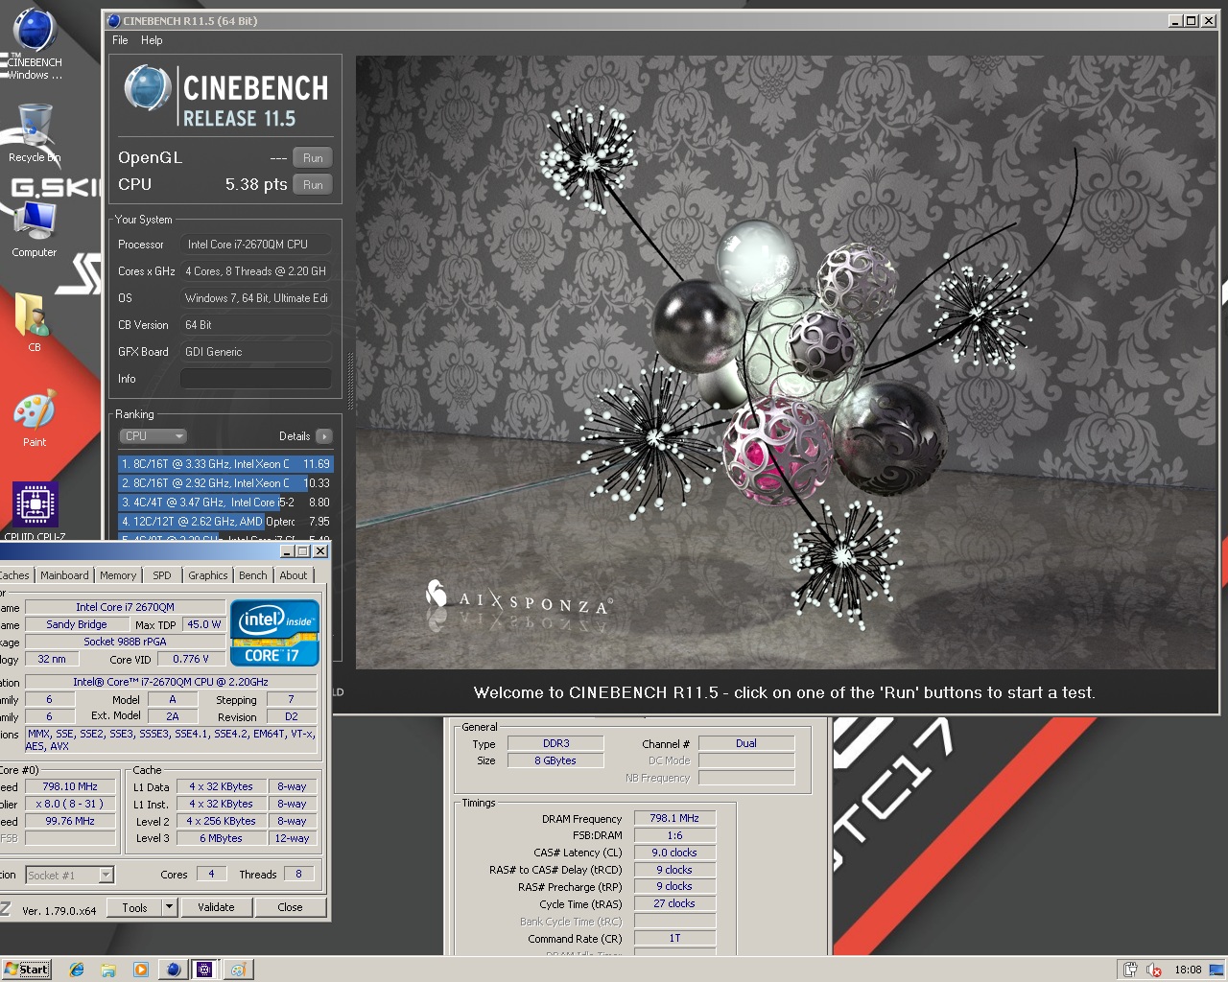
Task: Click the Processor field Intel Core i7-2670QM CPU
Action: coord(256,245)
